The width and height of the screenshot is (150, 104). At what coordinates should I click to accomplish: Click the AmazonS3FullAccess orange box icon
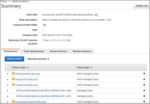[13, 79]
